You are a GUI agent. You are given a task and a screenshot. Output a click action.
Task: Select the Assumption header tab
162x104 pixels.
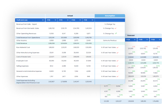pos(110,16)
